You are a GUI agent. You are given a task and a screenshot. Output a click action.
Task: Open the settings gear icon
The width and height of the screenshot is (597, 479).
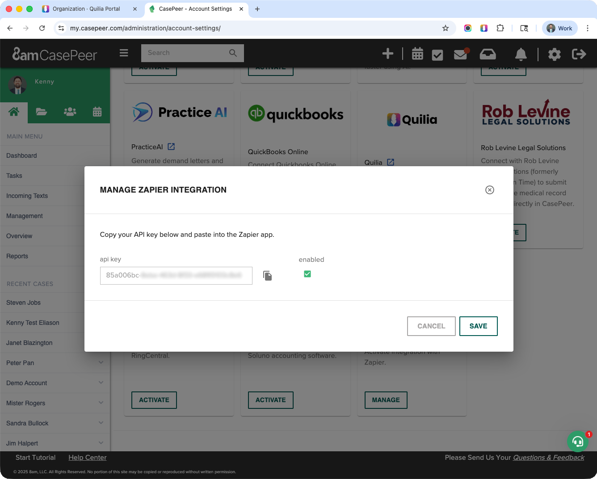555,54
